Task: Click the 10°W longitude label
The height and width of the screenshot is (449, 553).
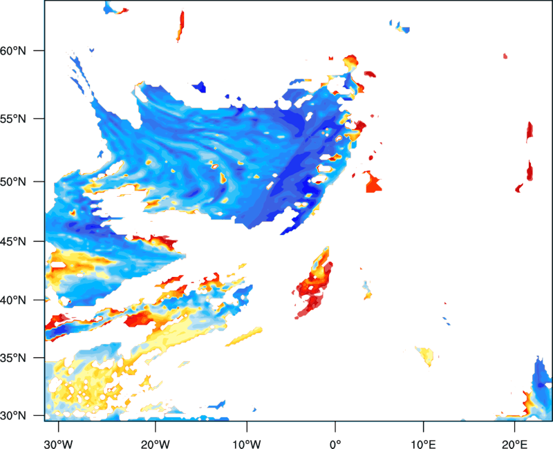Action: 247,444
